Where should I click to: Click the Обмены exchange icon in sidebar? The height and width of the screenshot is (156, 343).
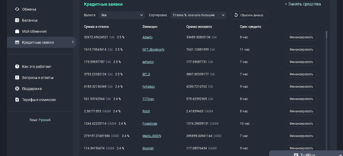(x=17, y=9)
